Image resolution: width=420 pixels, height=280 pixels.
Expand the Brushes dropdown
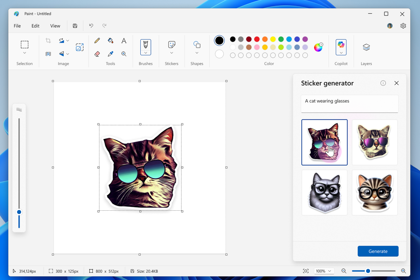pos(146,53)
